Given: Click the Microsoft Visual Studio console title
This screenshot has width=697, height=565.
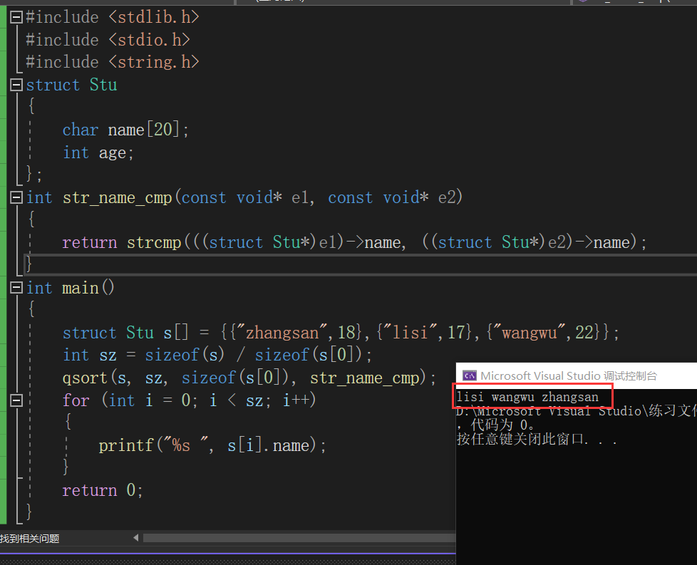Looking at the screenshot, I should click(x=569, y=376).
